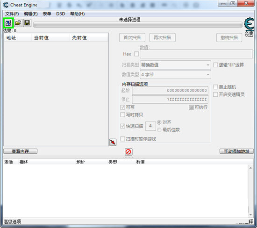Viewport: 257px width, 228px height.
Task: Click the address list scrollbar down arrow
Action: pyautogui.click(x=250, y=214)
